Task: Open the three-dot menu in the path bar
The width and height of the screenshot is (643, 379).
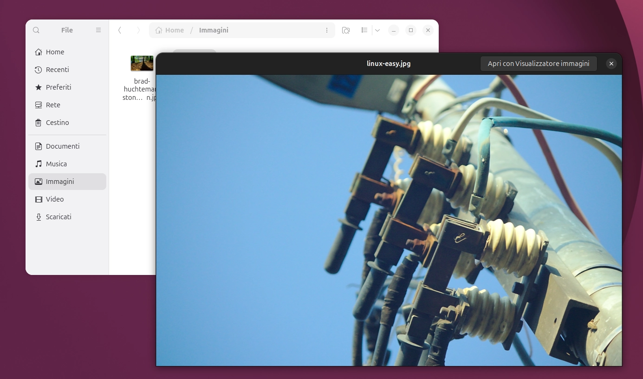Action: (x=327, y=30)
